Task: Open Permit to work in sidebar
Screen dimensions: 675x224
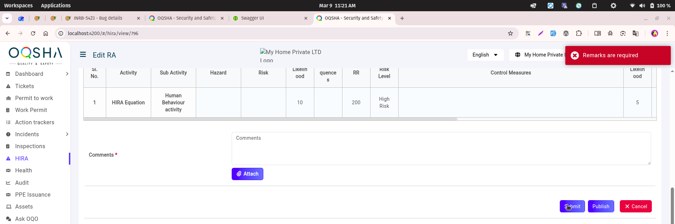Action: click(34, 98)
